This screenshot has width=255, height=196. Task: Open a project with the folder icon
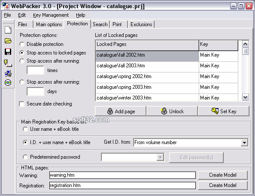(x=8, y=41)
